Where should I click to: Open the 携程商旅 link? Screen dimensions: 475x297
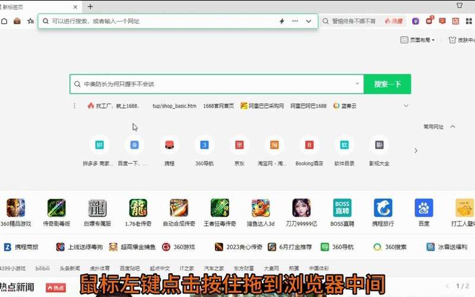[x=21, y=247]
